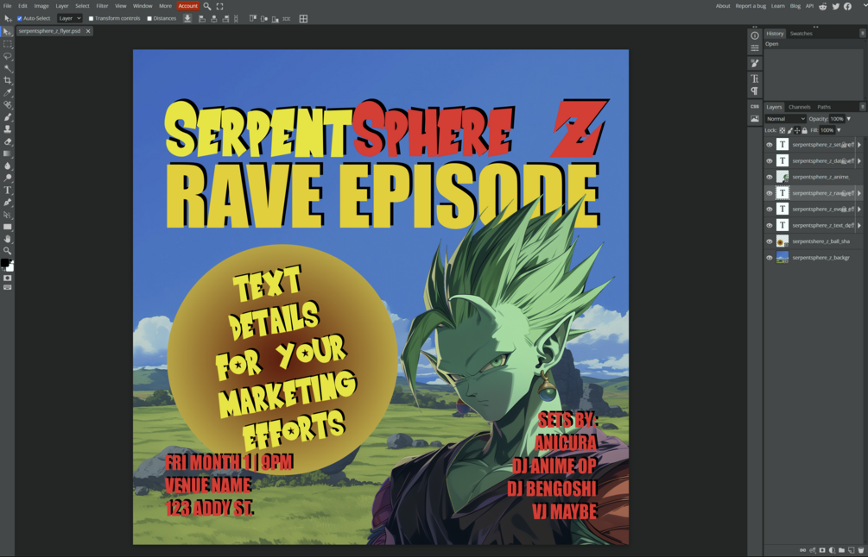Hide the serpentsphere_z_rave layer via eye icon
868x557 pixels.
coord(770,193)
